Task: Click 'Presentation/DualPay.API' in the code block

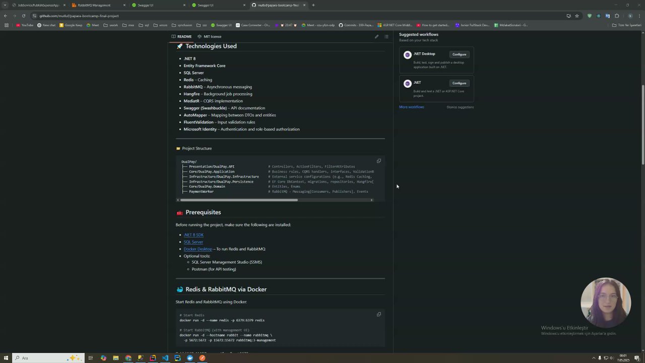Action: (x=212, y=166)
